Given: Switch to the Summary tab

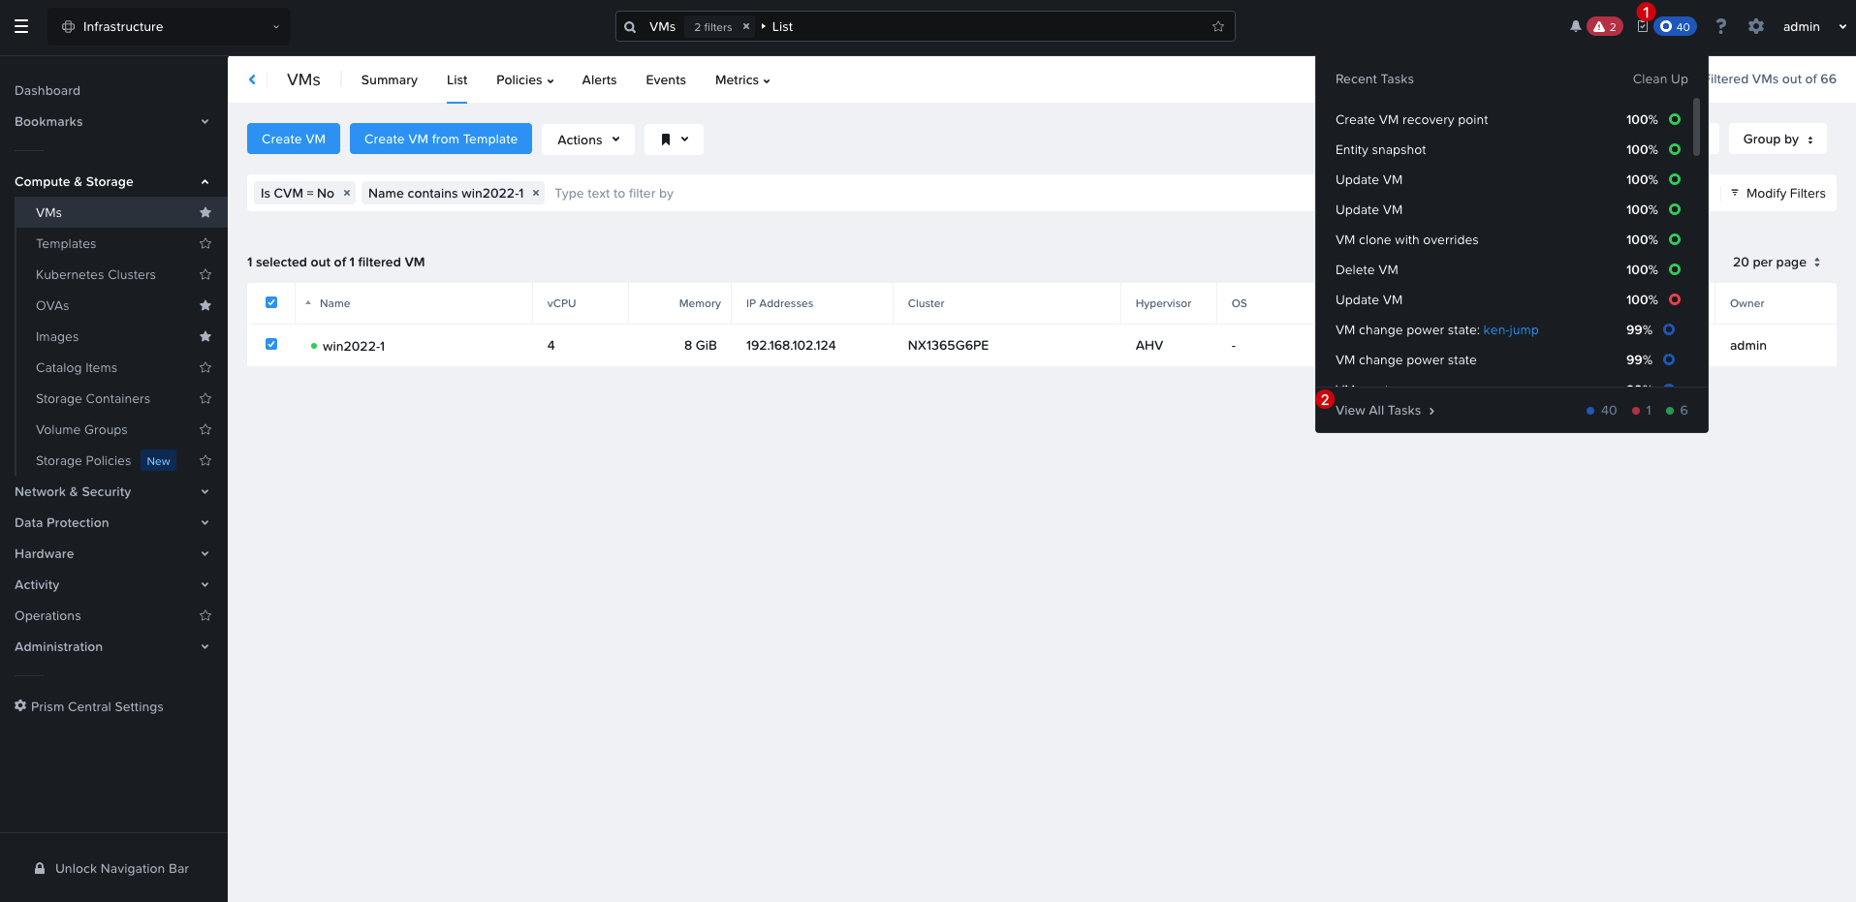Looking at the screenshot, I should point(389,79).
